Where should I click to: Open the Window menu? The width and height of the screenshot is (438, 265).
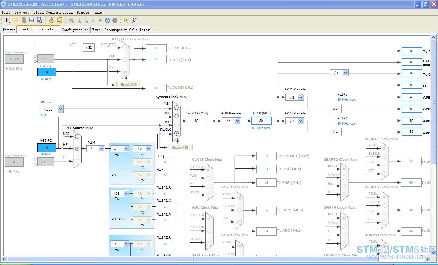(x=83, y=12)
